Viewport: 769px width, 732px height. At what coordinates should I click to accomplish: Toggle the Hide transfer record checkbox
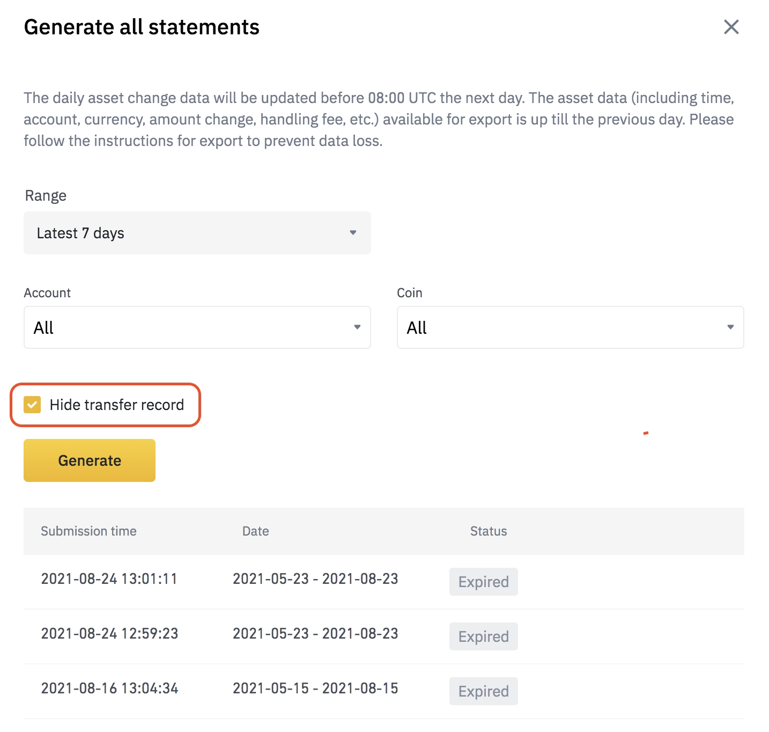[x=32, y=405]
